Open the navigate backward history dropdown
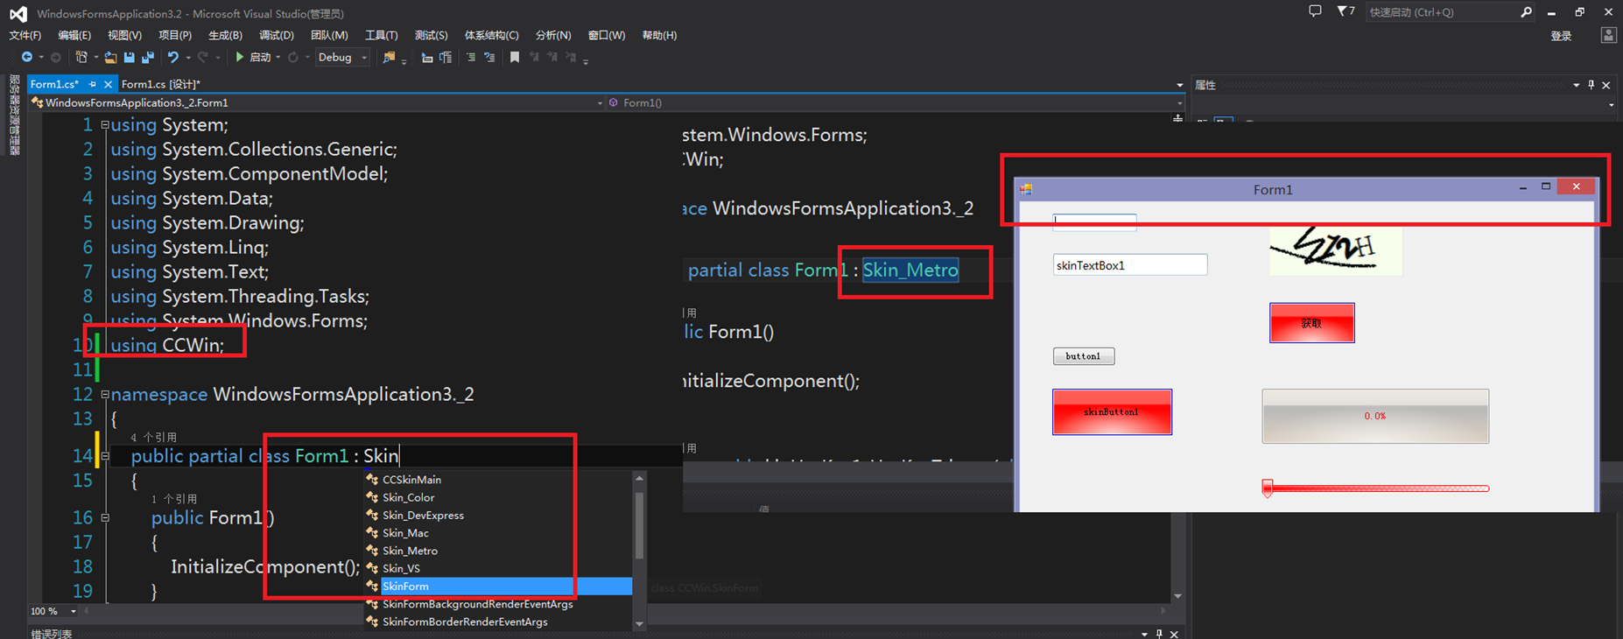 [x=40, y=58]
